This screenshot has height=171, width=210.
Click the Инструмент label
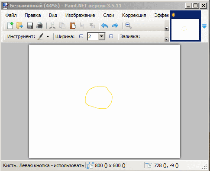tap(21, 36)
